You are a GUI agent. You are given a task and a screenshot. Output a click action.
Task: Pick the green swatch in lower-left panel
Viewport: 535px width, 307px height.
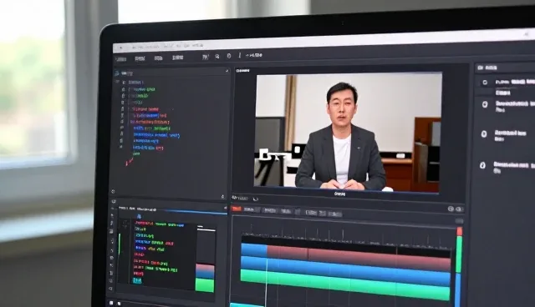(205, 284)
